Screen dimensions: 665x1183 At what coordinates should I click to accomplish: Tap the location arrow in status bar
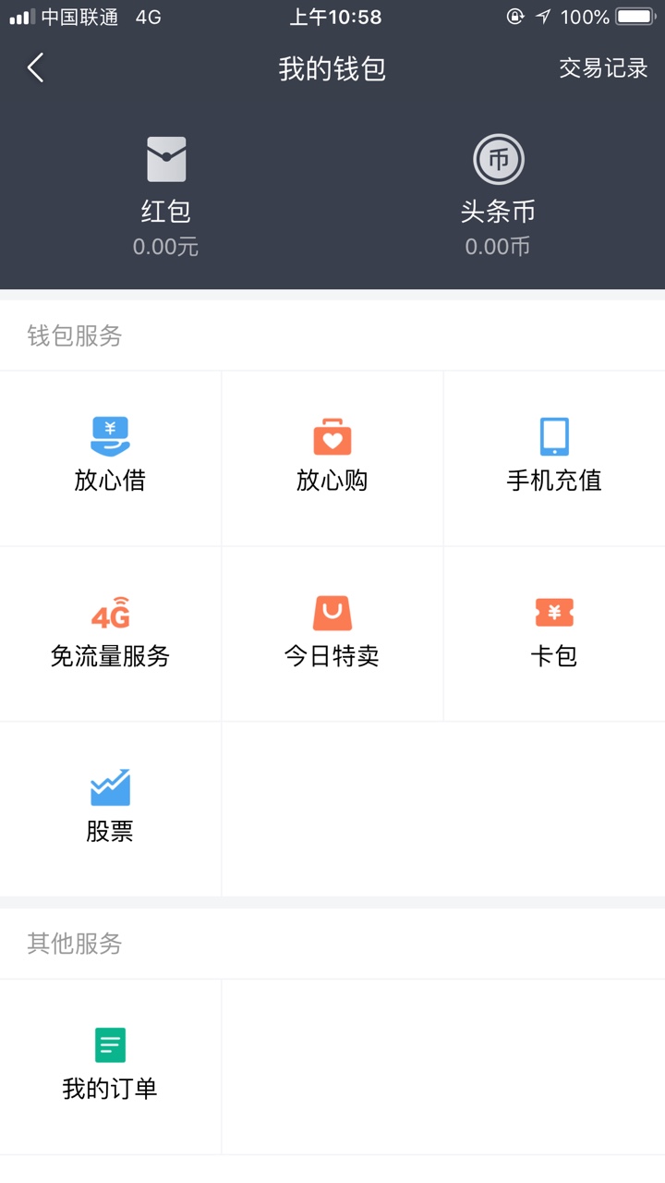click(x=544, y=17)
